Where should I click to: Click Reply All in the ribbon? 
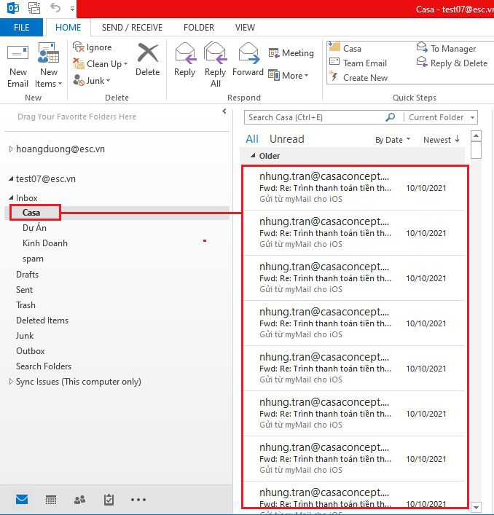pyautogui.click(x=215, y=65)
